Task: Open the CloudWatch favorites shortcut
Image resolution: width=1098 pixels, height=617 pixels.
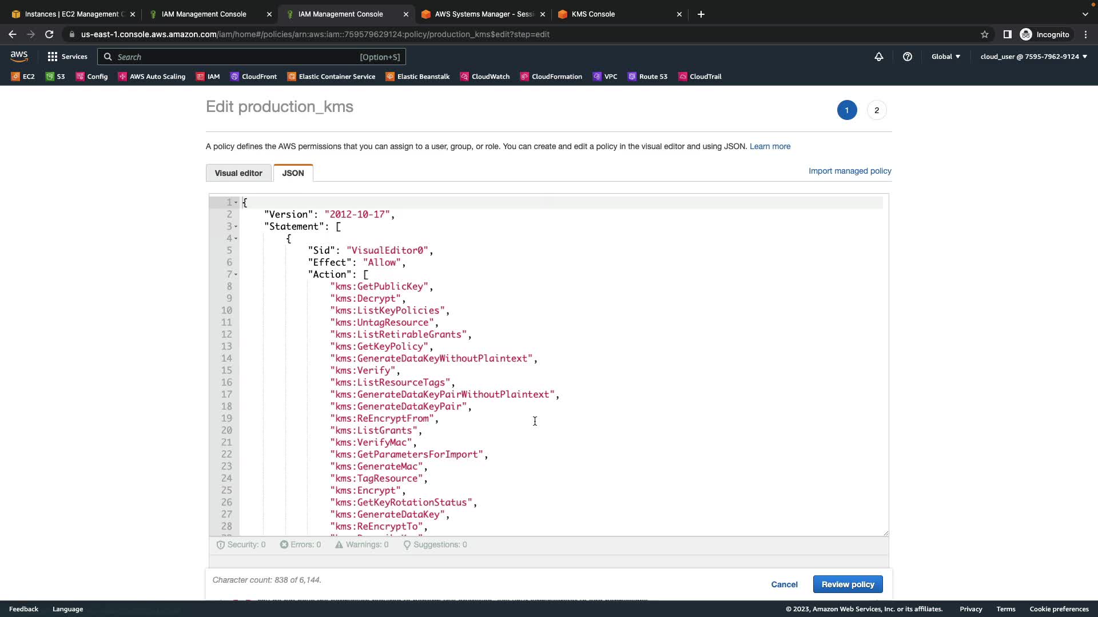Action: tap(485, 77)
